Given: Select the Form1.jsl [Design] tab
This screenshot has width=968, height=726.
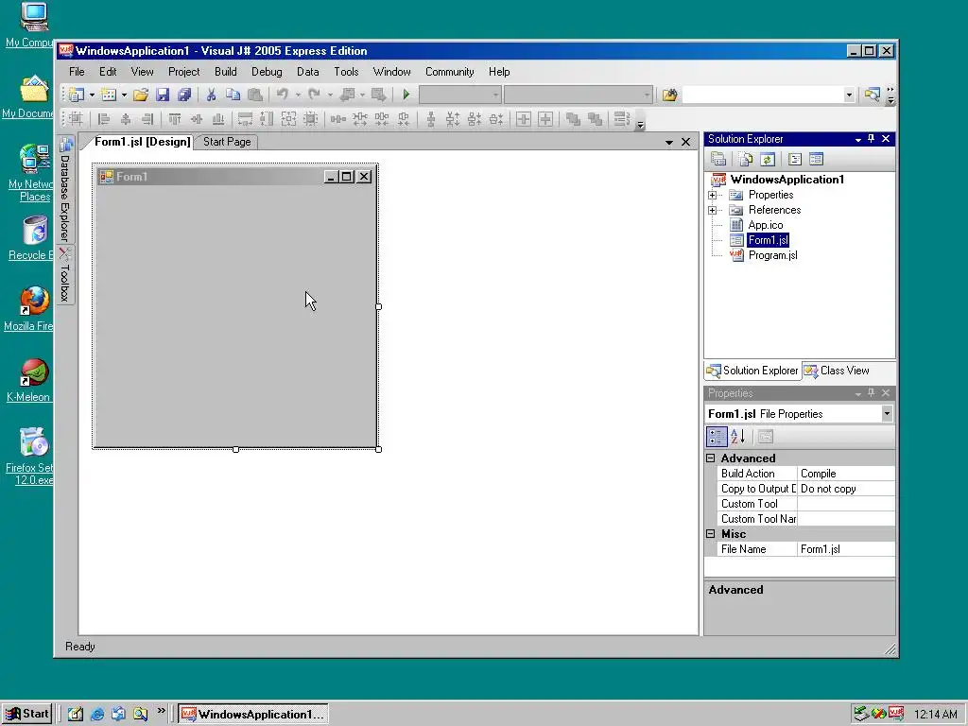Looking at the screenshot, I should pos(143,142).
